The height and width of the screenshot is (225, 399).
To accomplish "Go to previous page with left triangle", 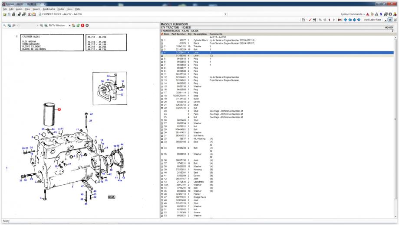I will pos(329,20).
